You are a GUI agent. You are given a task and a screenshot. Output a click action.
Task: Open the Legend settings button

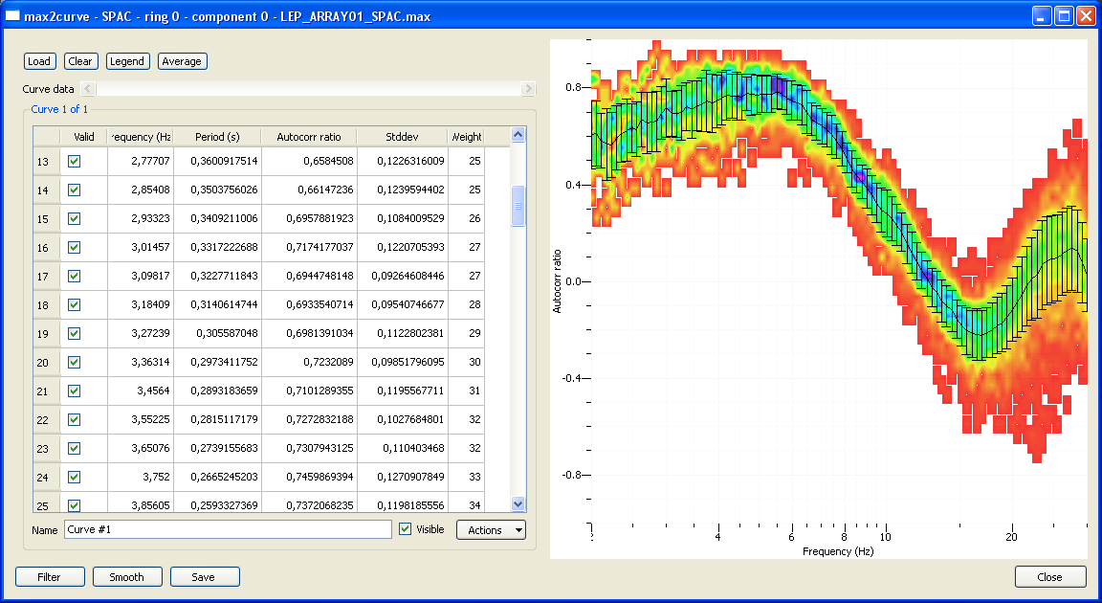(x=127, y=61)
